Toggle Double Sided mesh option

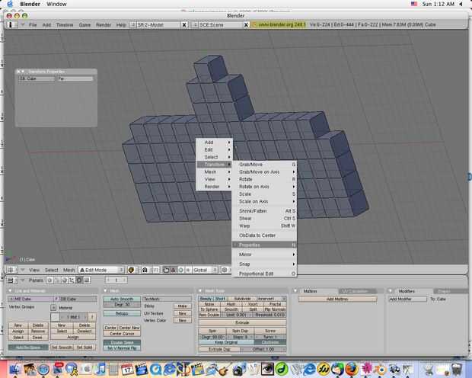pyautogui.click(x=122, y=342)
